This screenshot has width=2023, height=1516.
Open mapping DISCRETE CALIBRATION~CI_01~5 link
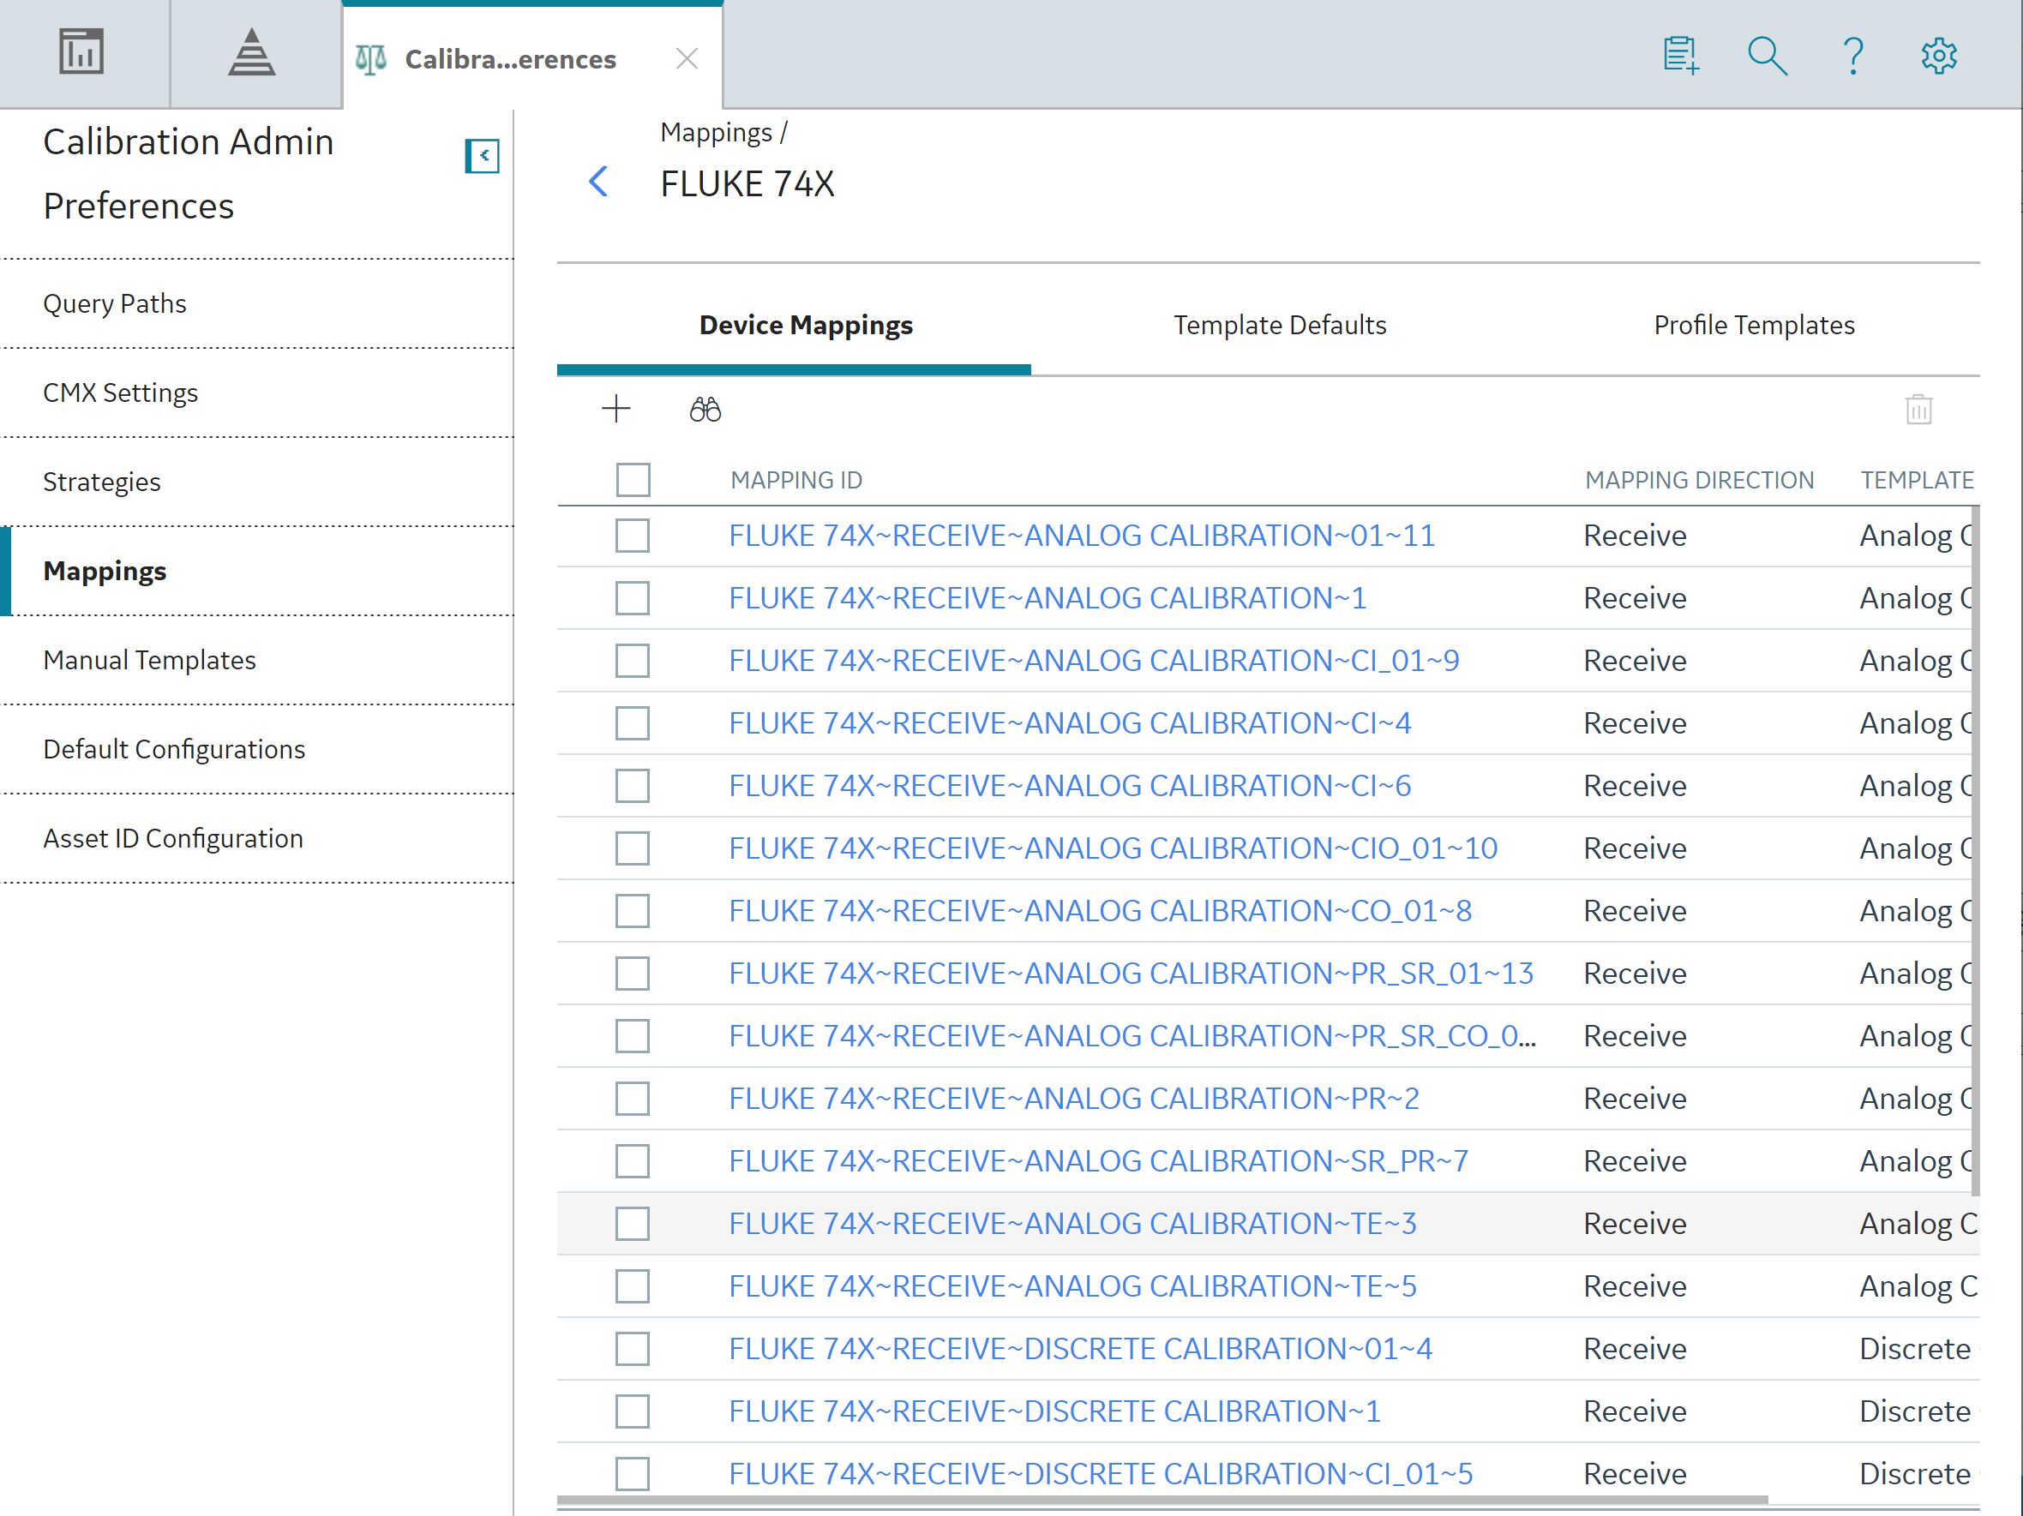pos(1102,1474)
